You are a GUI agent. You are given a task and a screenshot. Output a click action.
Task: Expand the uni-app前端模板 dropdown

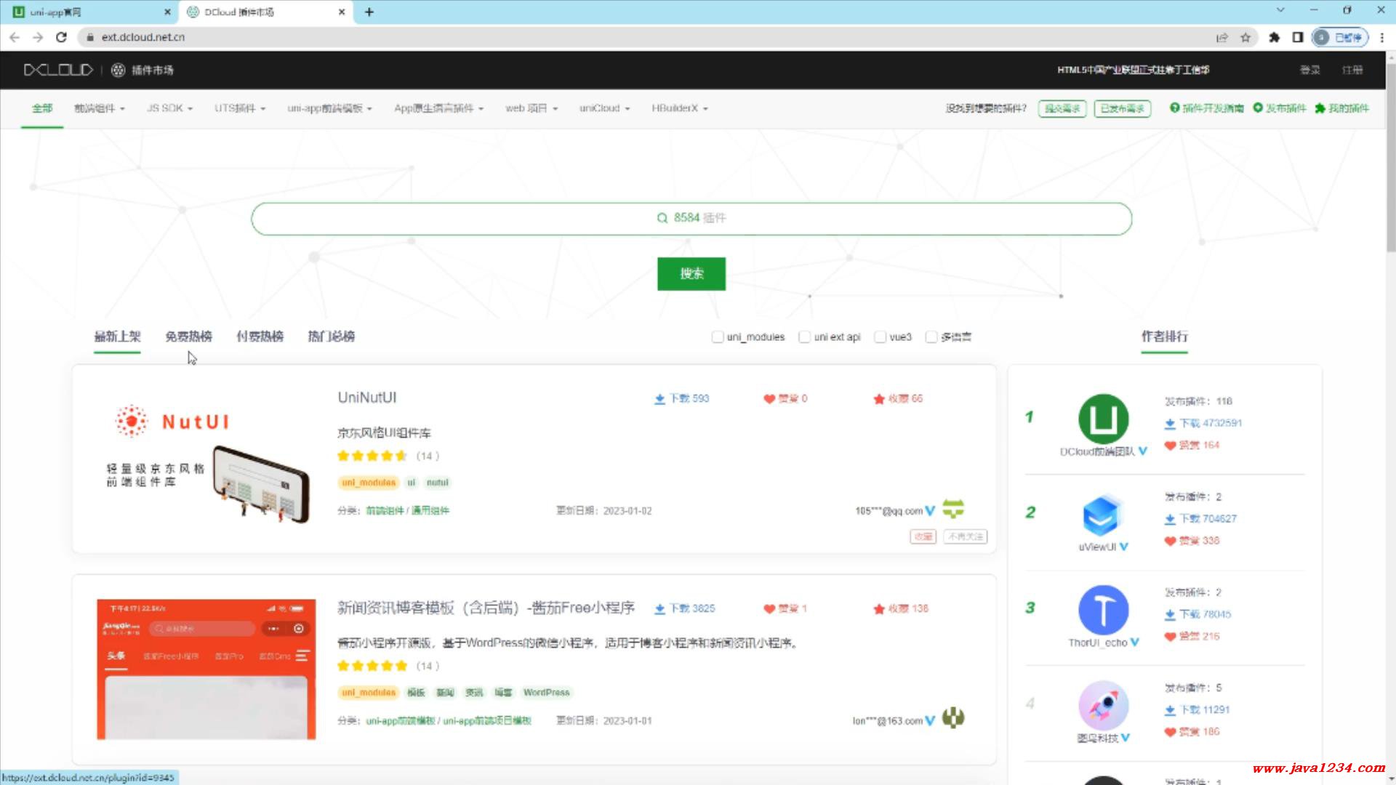click(x=329, y=108)
